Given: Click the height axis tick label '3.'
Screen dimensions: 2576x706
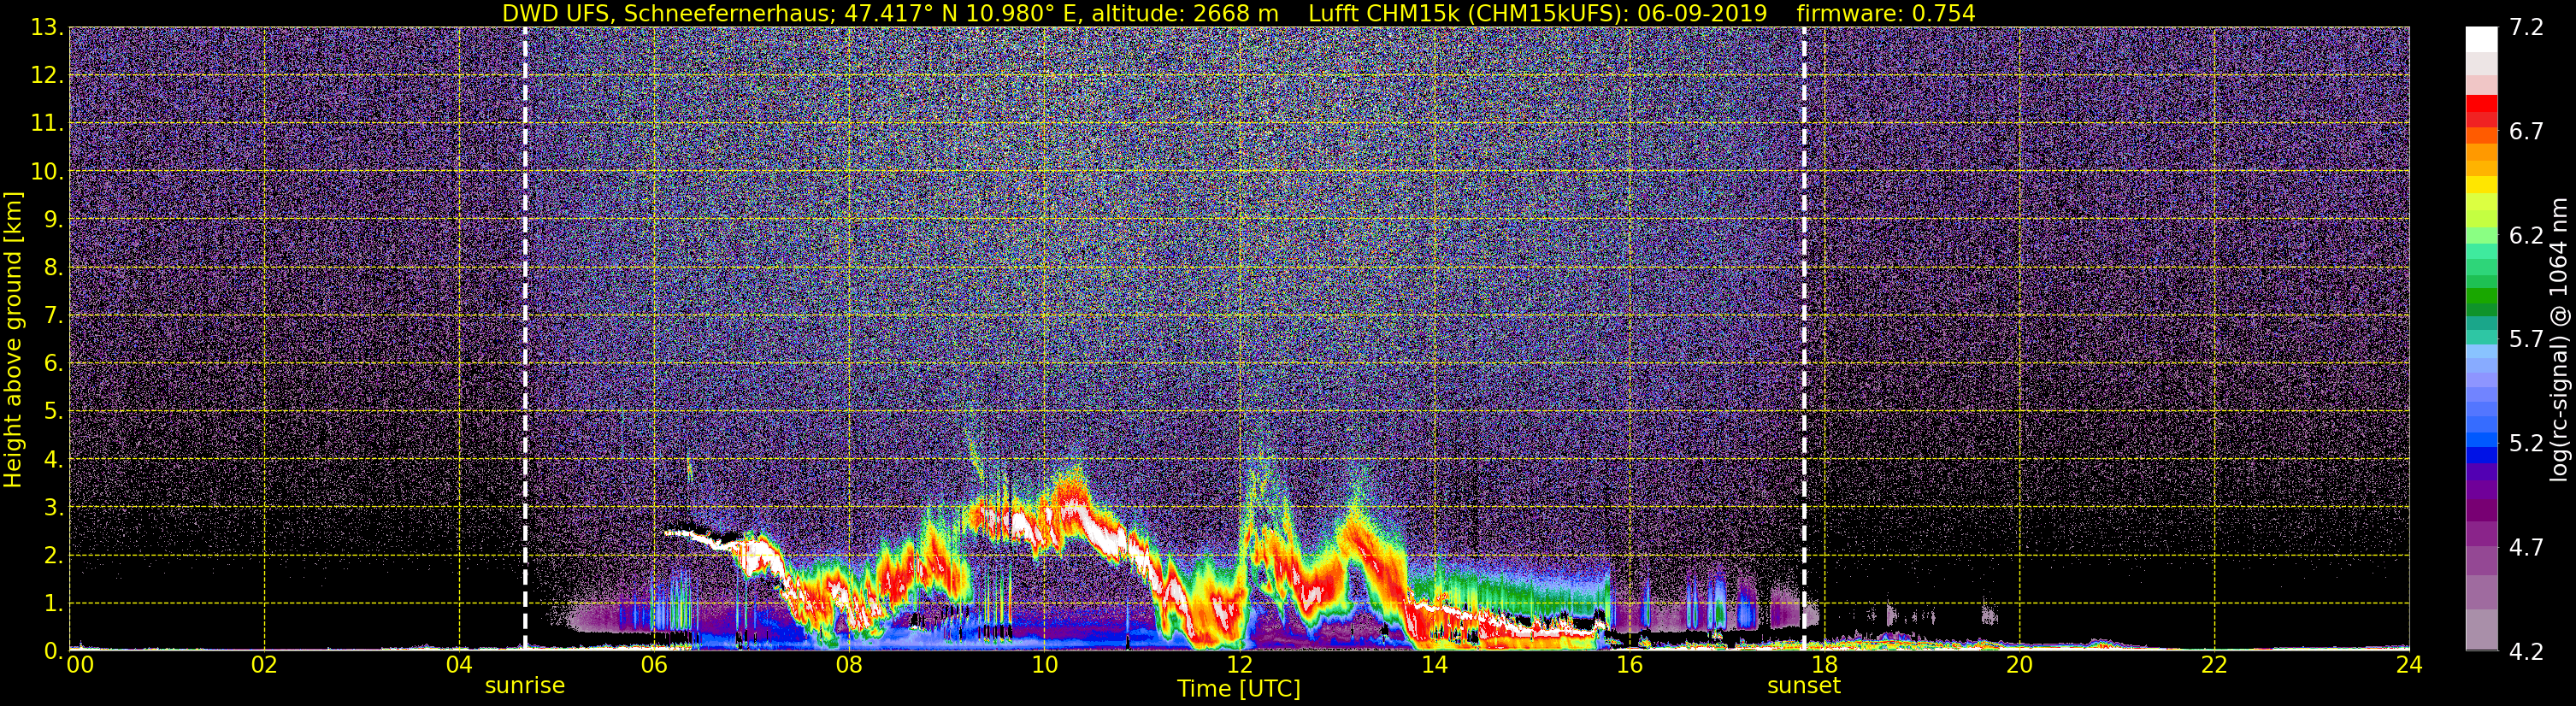Looking at the screenshot, I should (53, 507).
